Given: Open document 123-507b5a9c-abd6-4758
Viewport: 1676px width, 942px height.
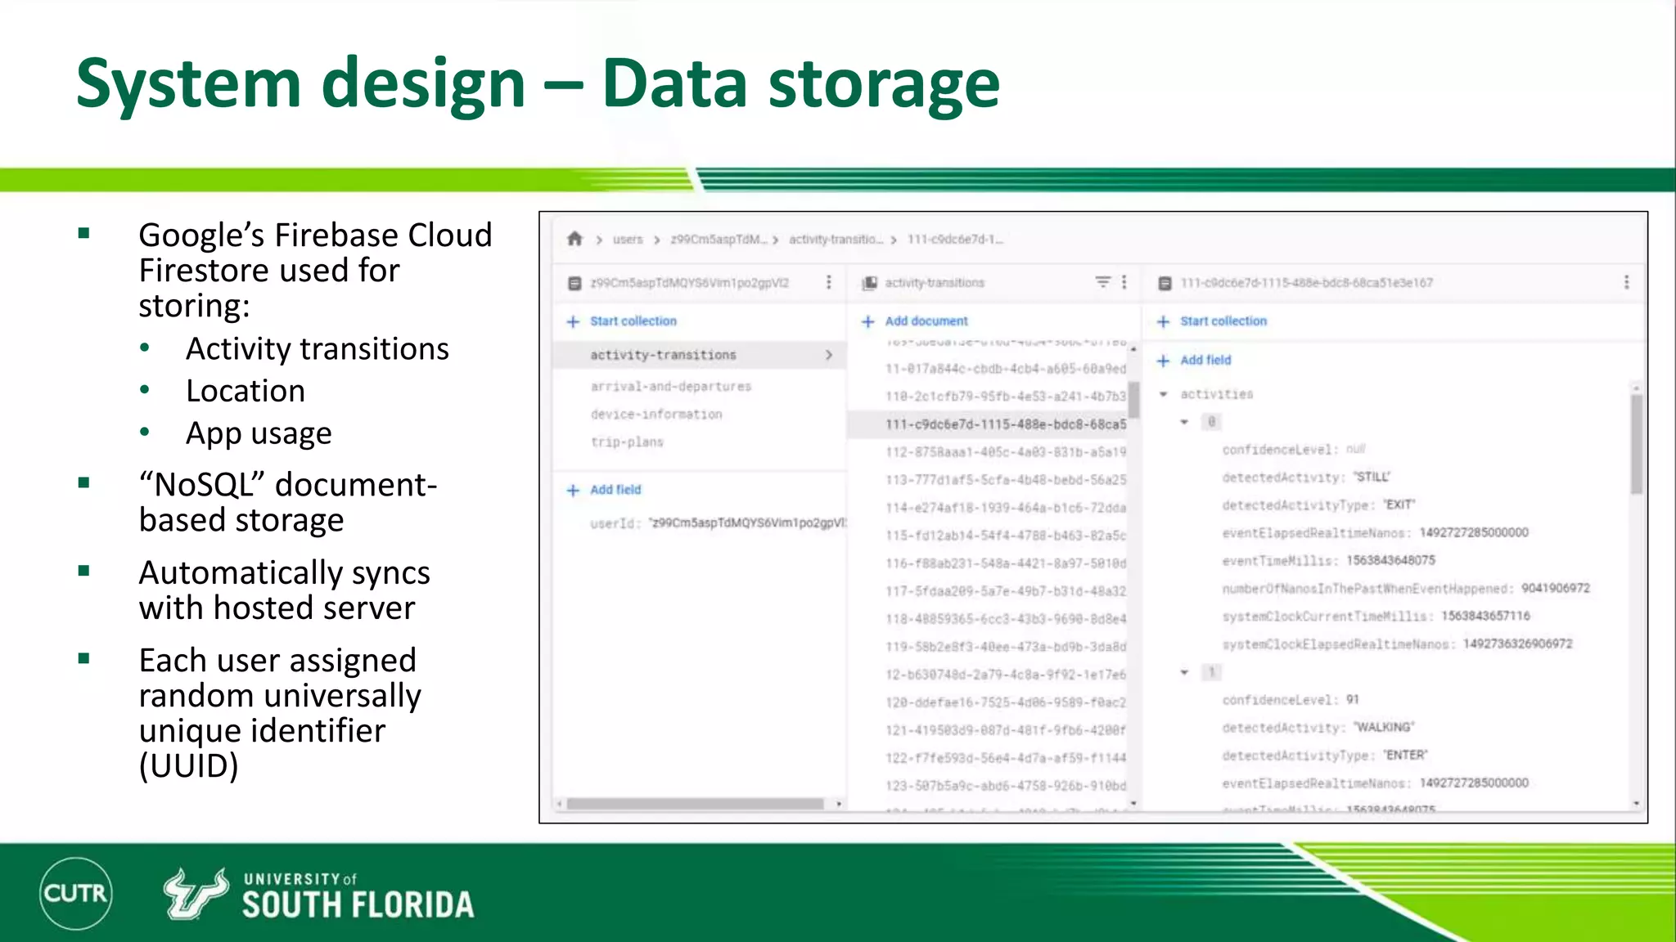Looking at the screenshot, I should click(1006, 786).
